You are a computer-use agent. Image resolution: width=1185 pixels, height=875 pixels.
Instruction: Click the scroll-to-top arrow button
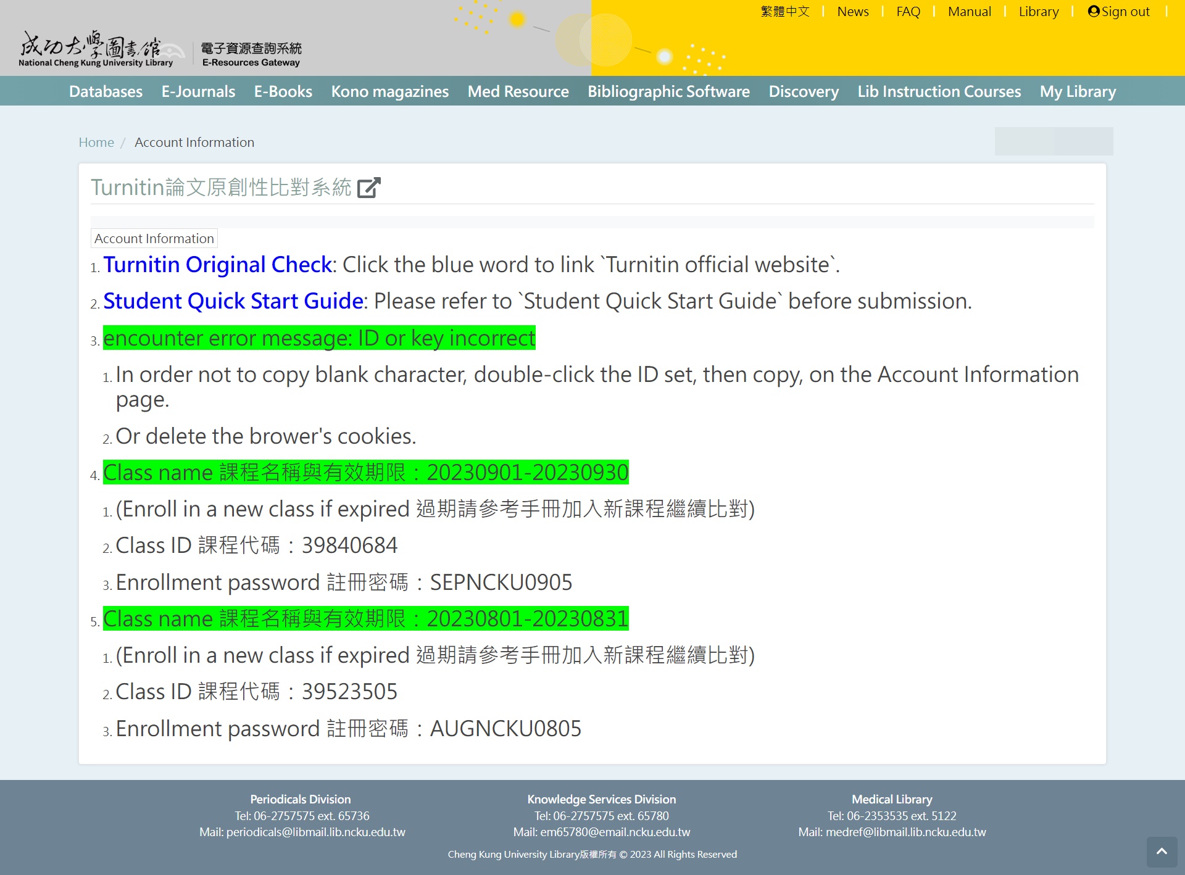1162,852
